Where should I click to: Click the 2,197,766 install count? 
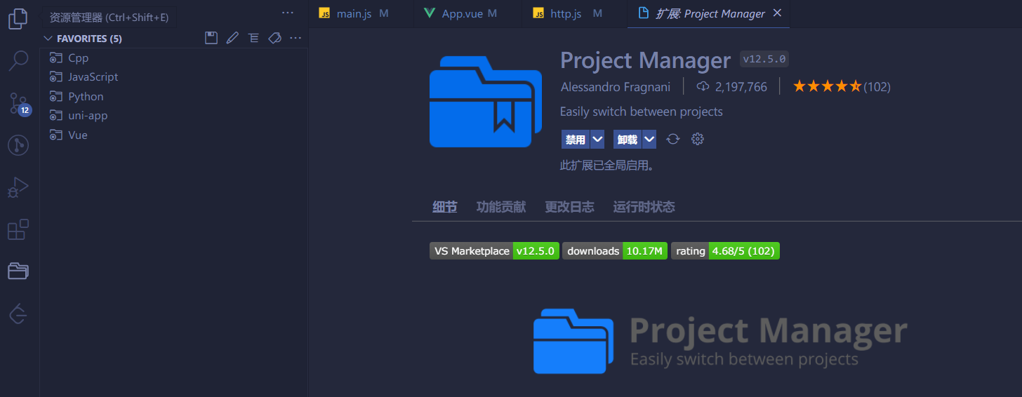[x=741, y=87]
